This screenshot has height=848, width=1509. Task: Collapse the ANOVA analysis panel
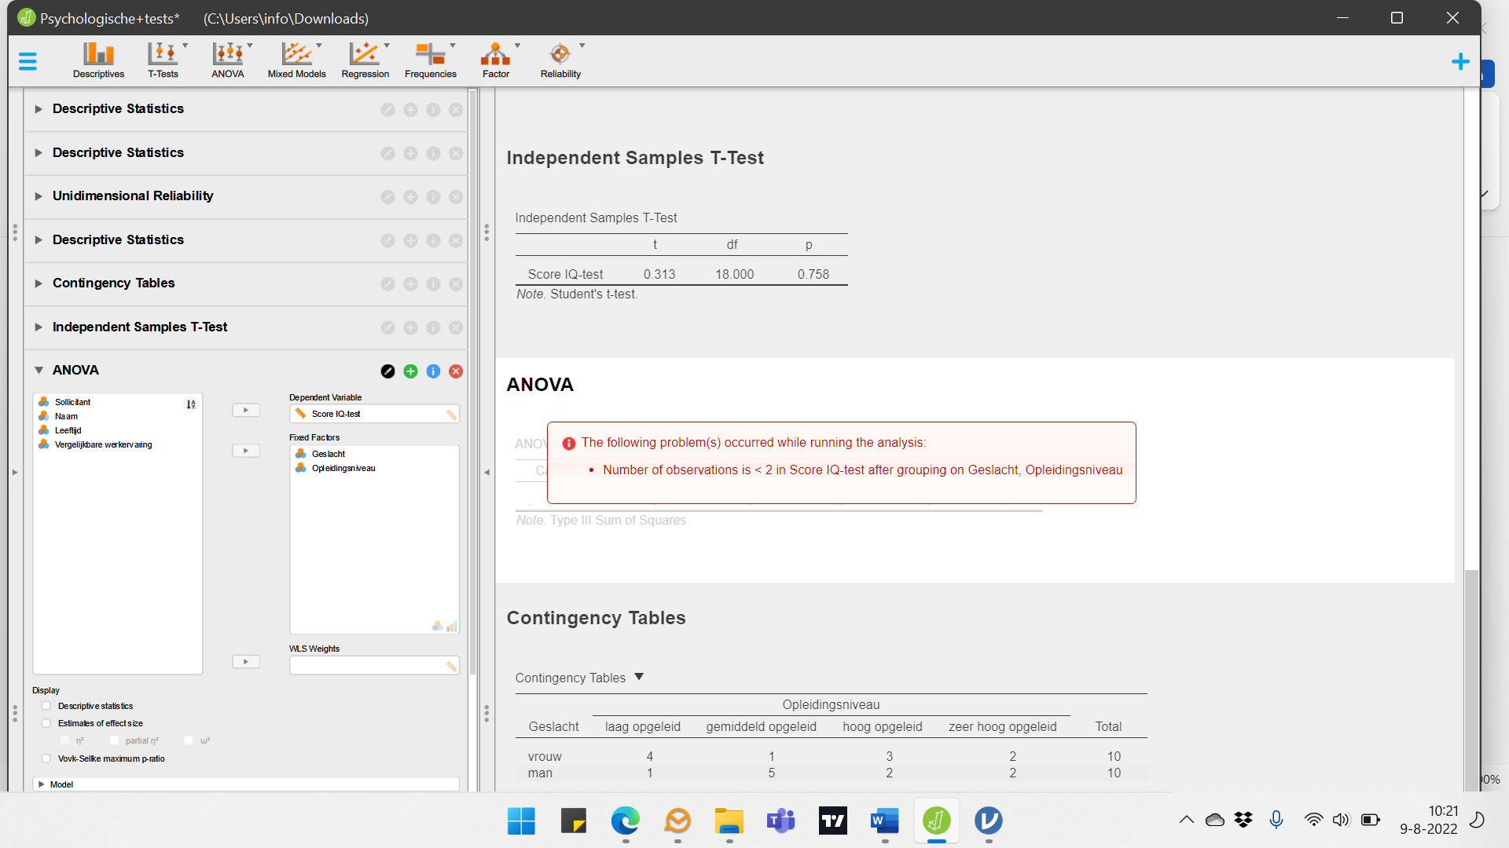pos(39,370)
